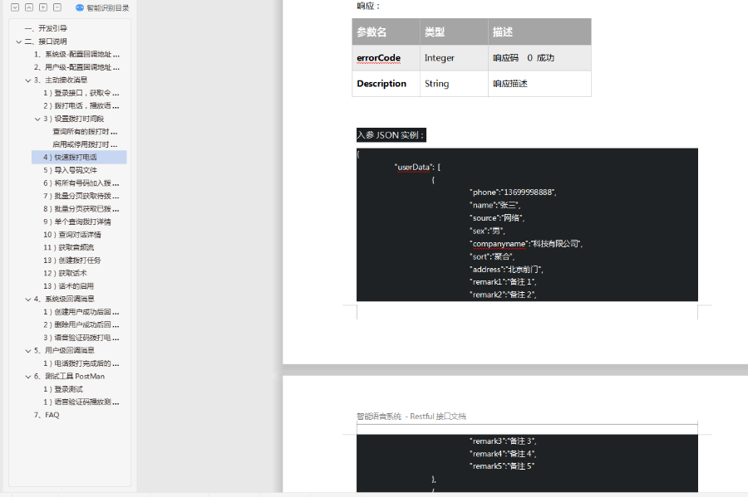Click the Integer type cell
This screenshot has width=748, height=497.
coord(454,58)
